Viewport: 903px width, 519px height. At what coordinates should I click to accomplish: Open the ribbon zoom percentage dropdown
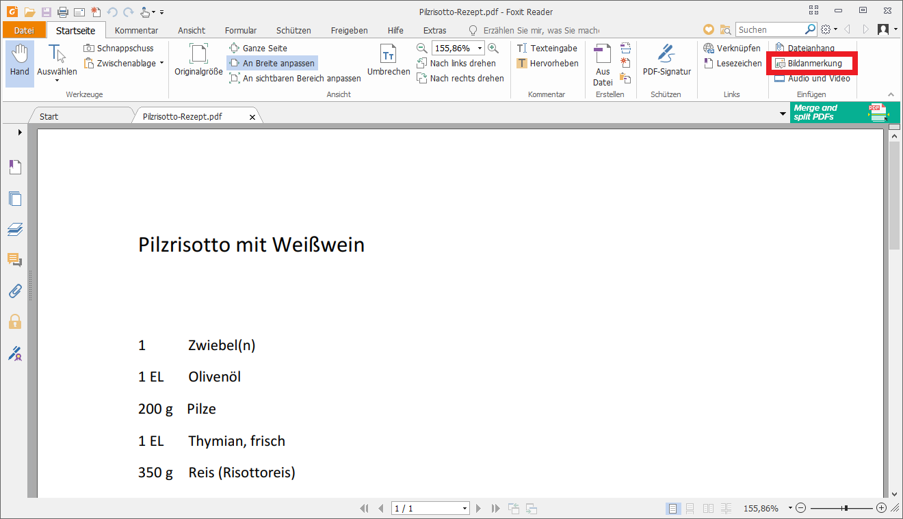tap(480, 49)
